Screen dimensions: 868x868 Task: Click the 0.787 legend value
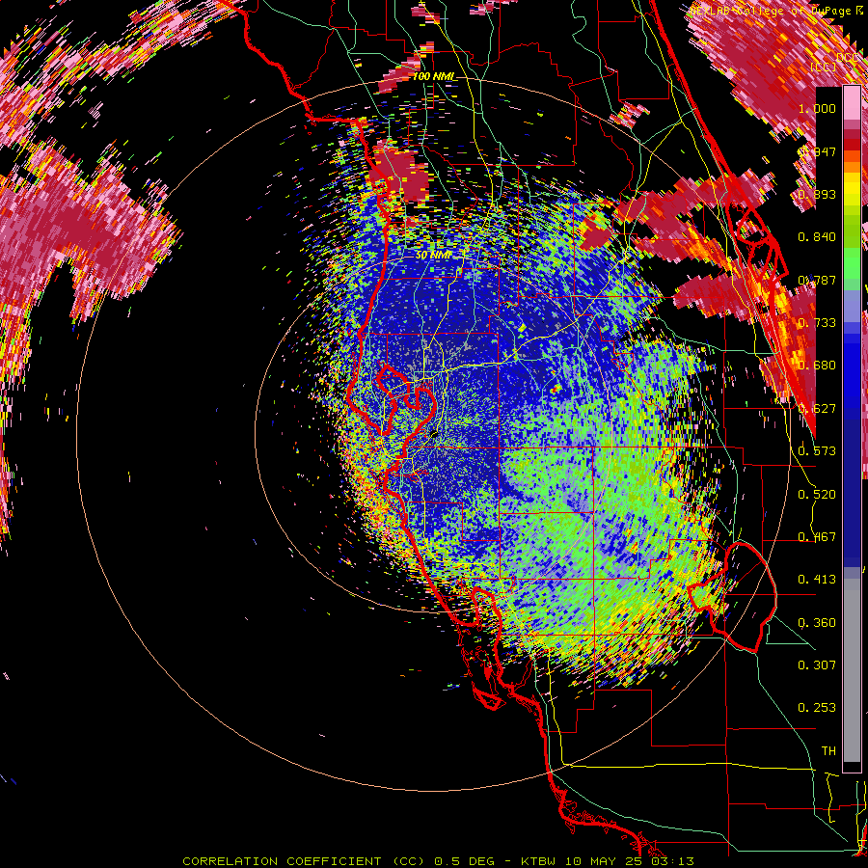coord(817,280)
